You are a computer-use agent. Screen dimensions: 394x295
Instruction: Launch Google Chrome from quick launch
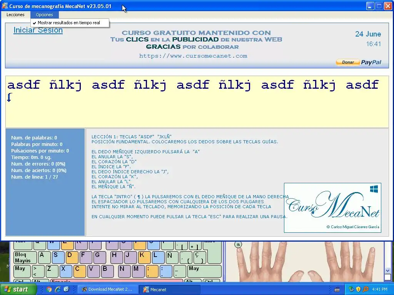[49, 289]
